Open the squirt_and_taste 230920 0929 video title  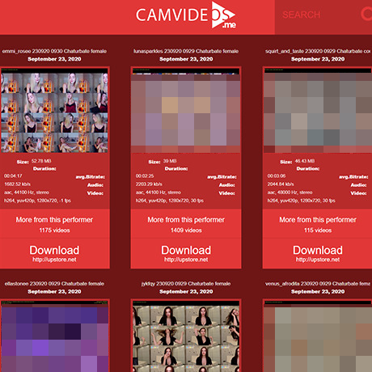[318, 51]
